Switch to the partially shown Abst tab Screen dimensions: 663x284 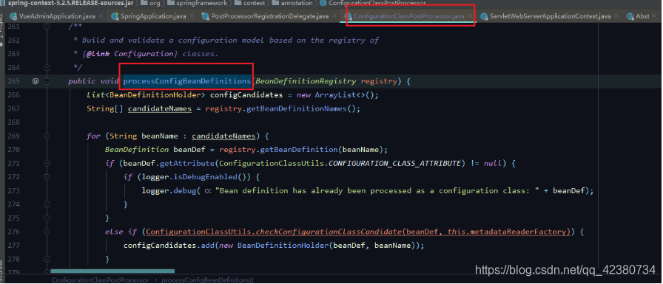642,16
